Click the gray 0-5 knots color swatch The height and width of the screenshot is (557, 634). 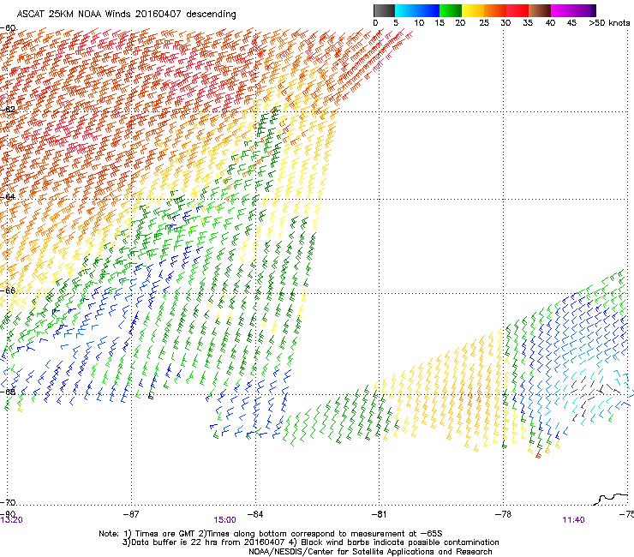pyautogui.click(x=384, y=10)
